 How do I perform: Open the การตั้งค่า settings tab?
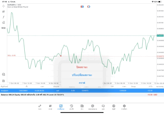pyautogui.click(x=124, y=107)
